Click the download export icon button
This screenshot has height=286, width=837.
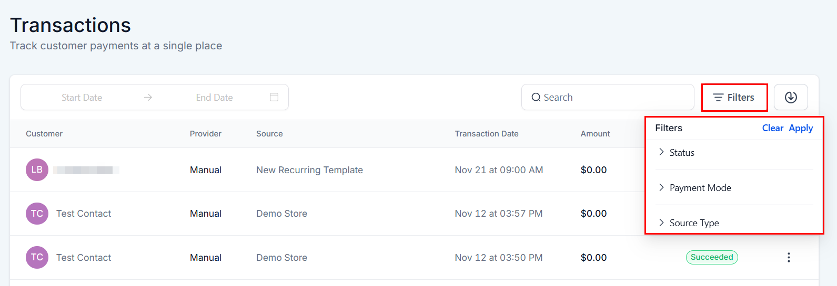pyautogui.click(x=791, y=97)
